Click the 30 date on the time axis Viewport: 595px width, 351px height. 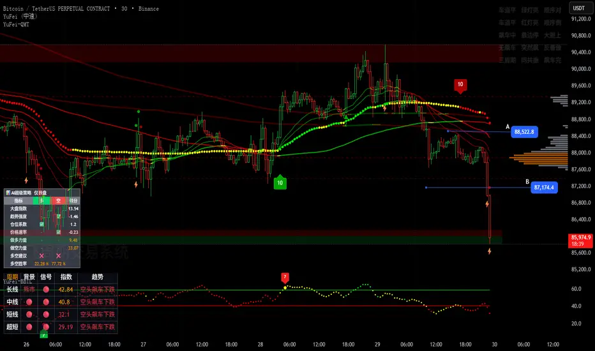[x=494, y=345]
